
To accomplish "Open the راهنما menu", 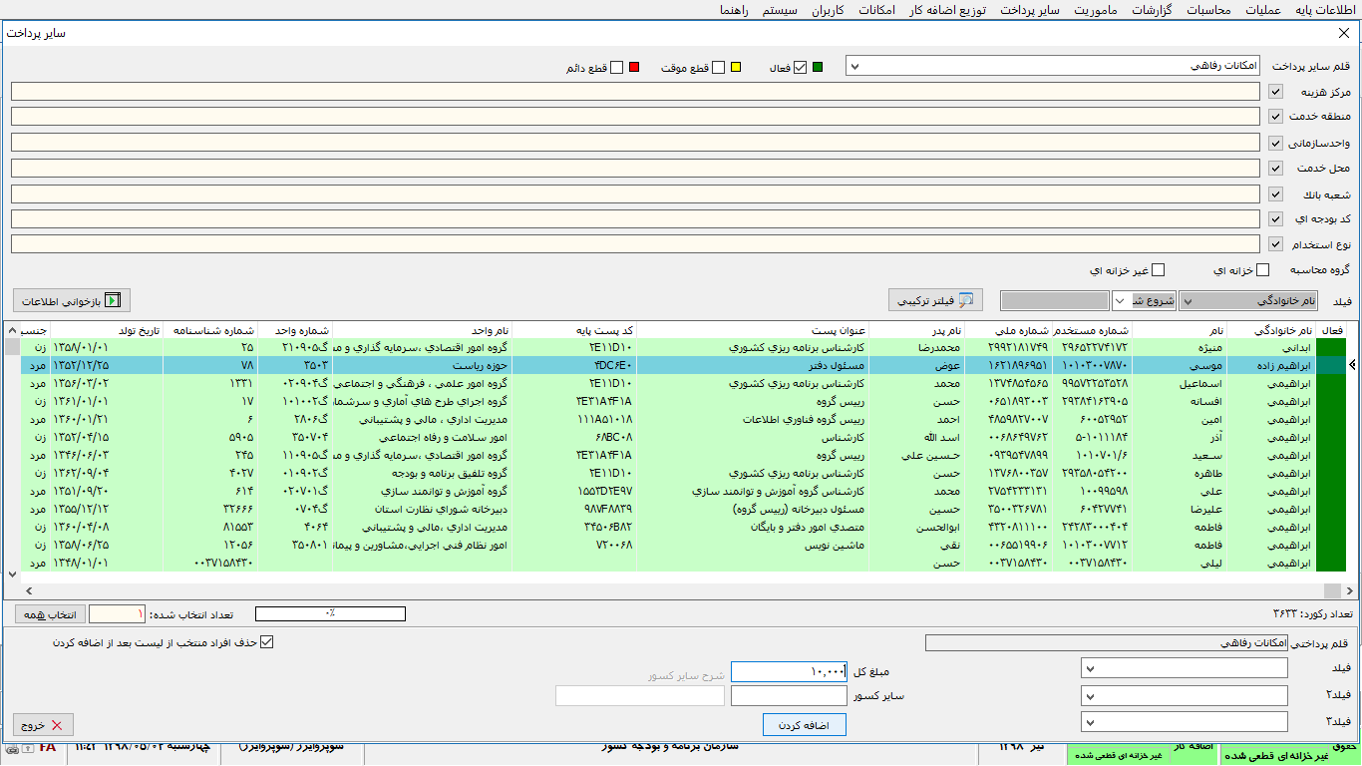I will coord(735,10).
